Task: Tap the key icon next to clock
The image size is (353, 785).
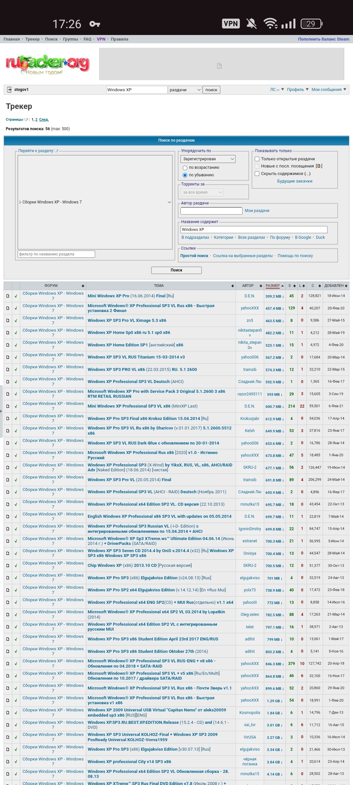Action: [95, 24]
